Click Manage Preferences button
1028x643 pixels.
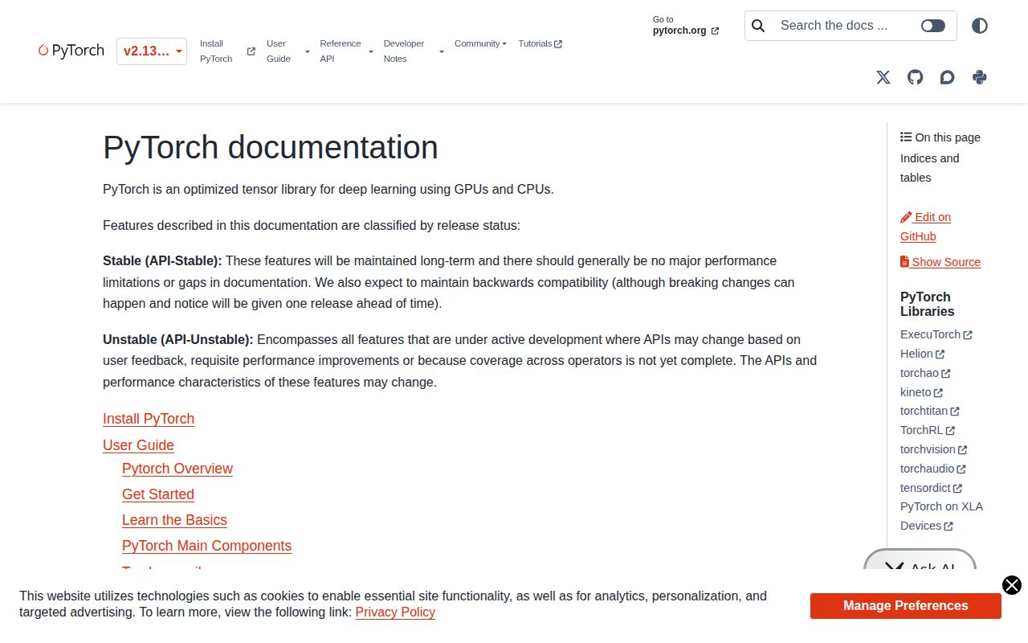[906, 606]
